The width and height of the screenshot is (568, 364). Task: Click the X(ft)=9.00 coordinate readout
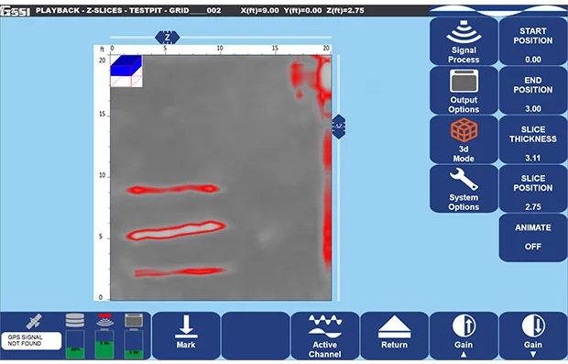260,10
